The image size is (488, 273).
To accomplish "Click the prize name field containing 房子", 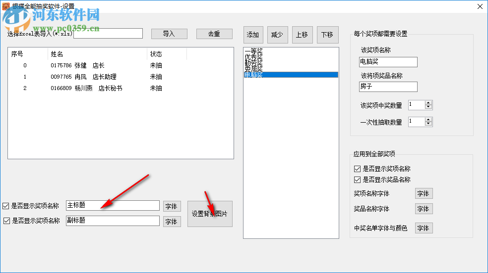I will [x=388, y=87].
